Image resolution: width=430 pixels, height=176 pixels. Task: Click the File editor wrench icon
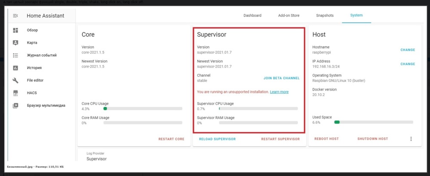(x=15, y=81)
